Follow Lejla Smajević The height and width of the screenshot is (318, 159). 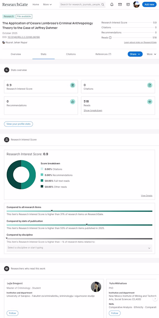point(12,313)
